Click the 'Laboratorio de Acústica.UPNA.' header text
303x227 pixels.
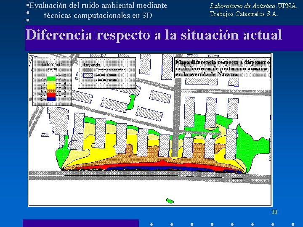253,6
